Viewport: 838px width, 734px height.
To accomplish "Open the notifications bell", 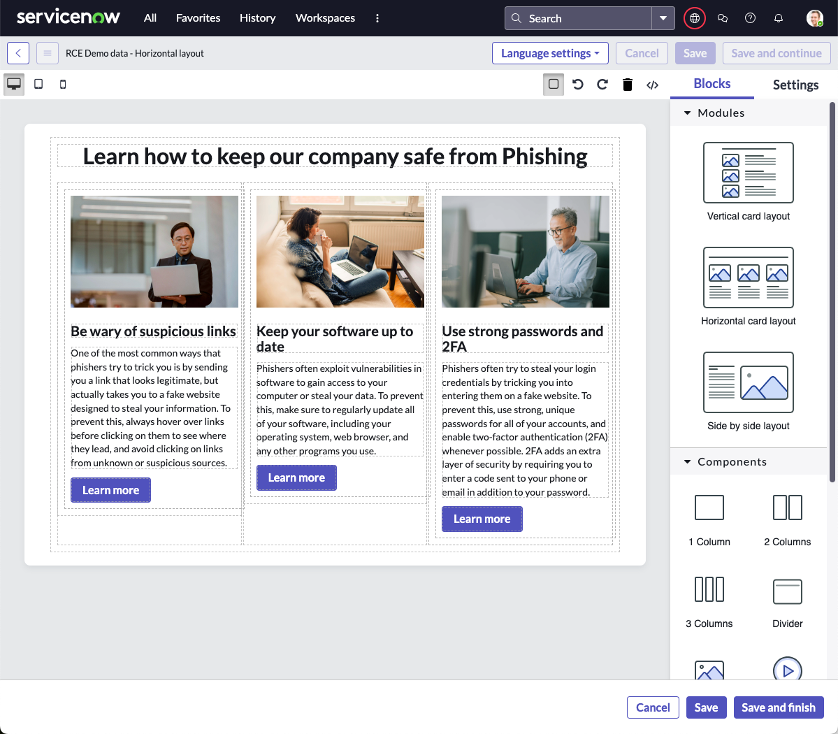I will (779, 18).
